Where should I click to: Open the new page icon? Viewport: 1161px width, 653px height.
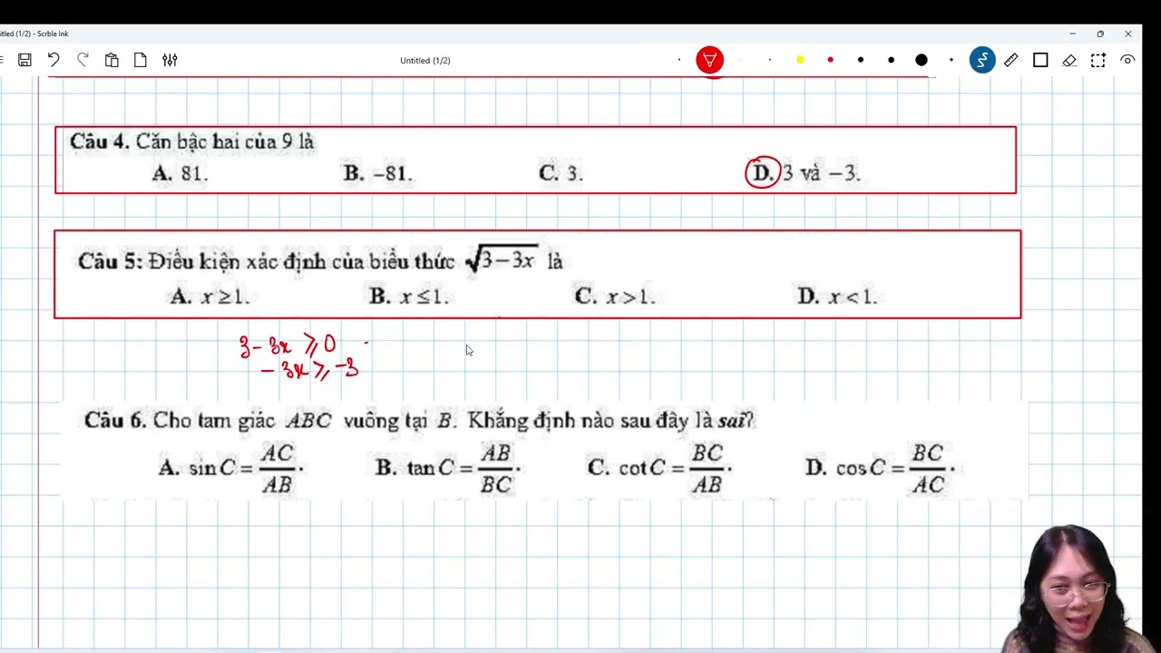pos(141,60)
